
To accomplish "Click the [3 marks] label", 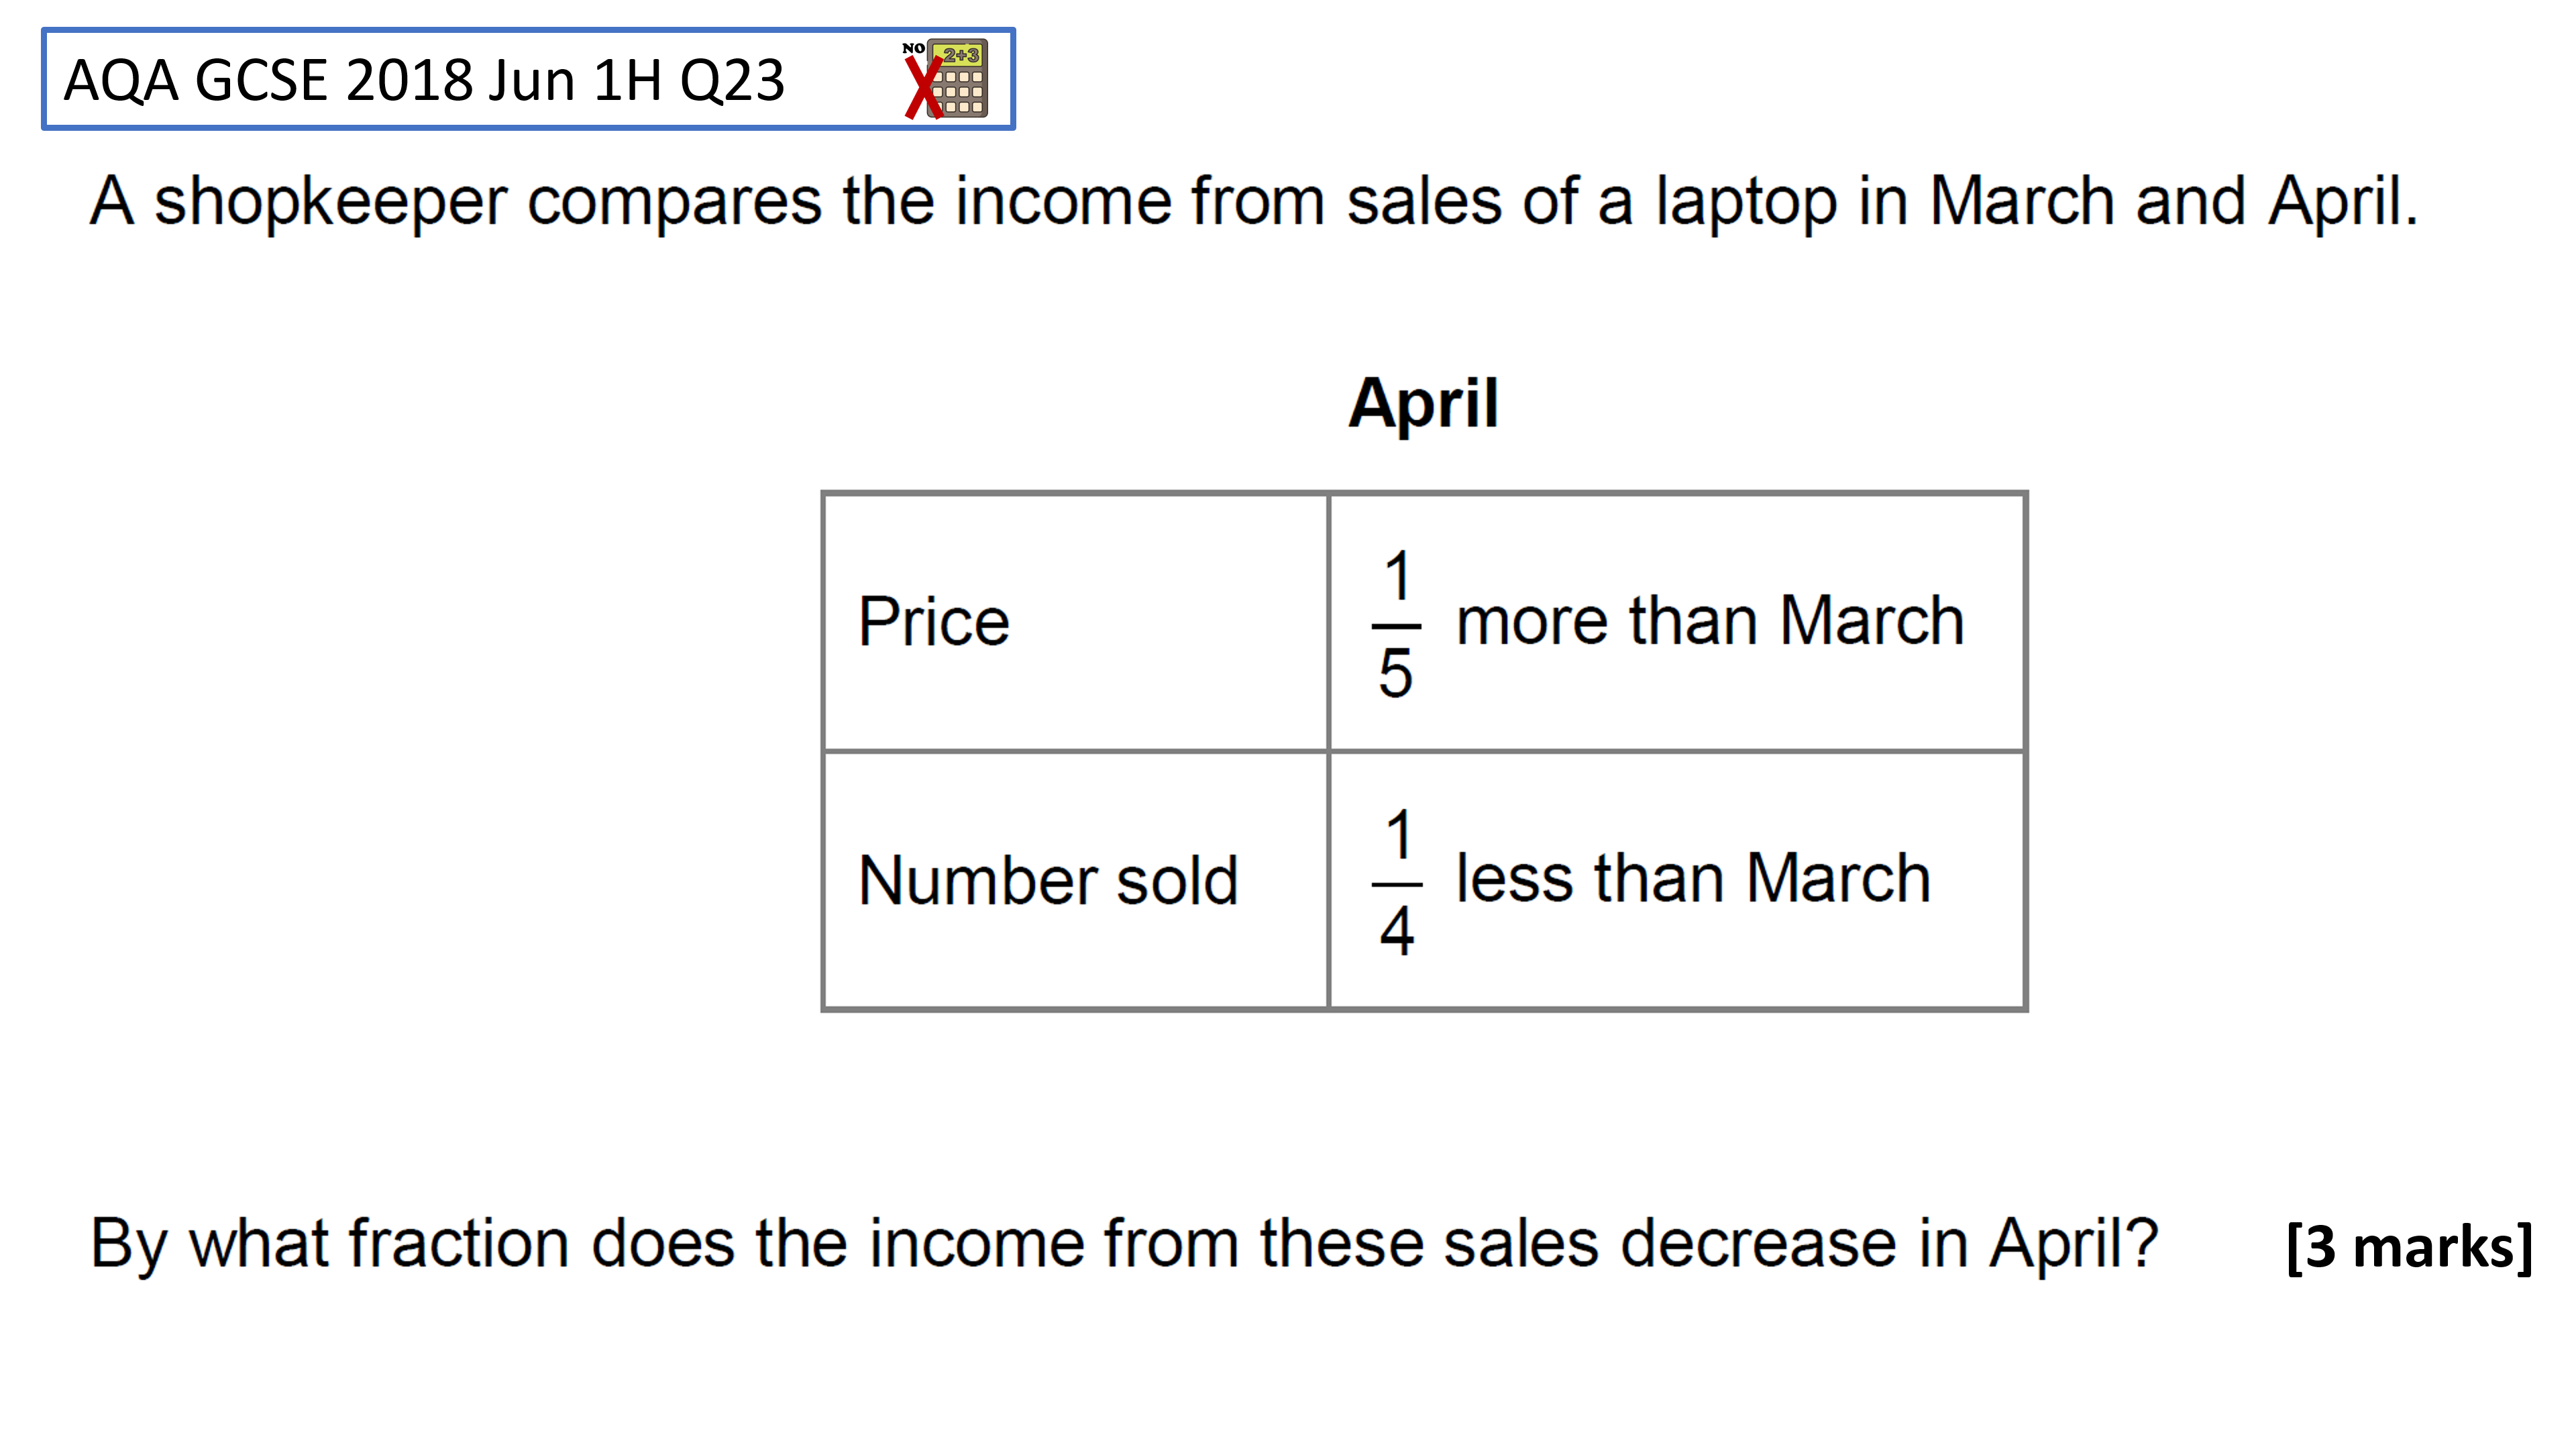I will (2410, 1246).
